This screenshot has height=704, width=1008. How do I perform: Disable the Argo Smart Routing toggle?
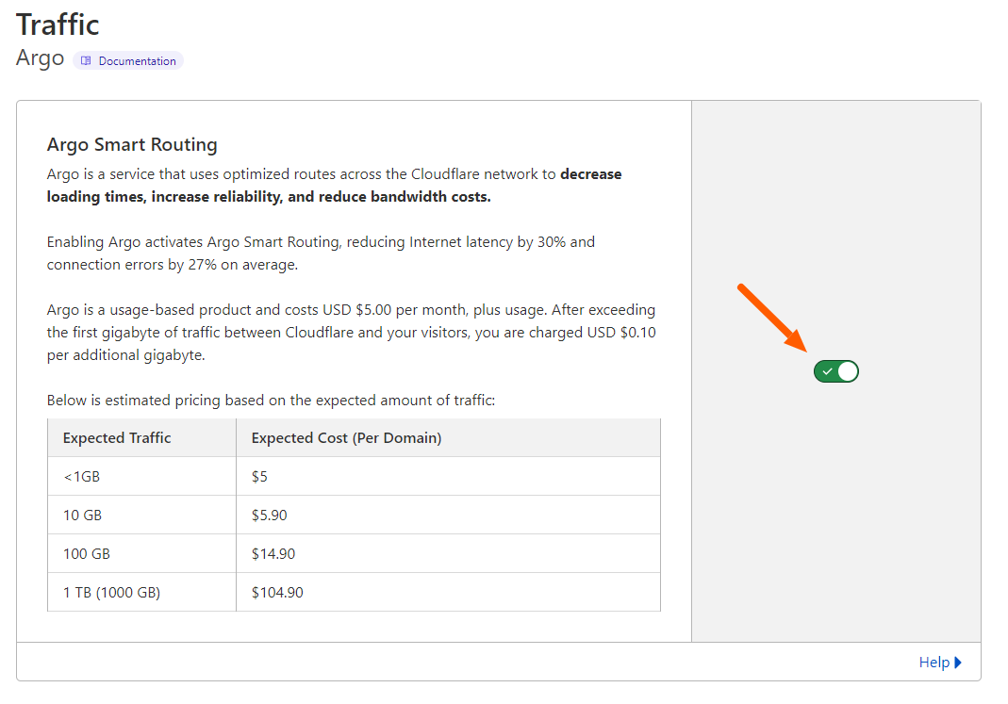point(836,371)
